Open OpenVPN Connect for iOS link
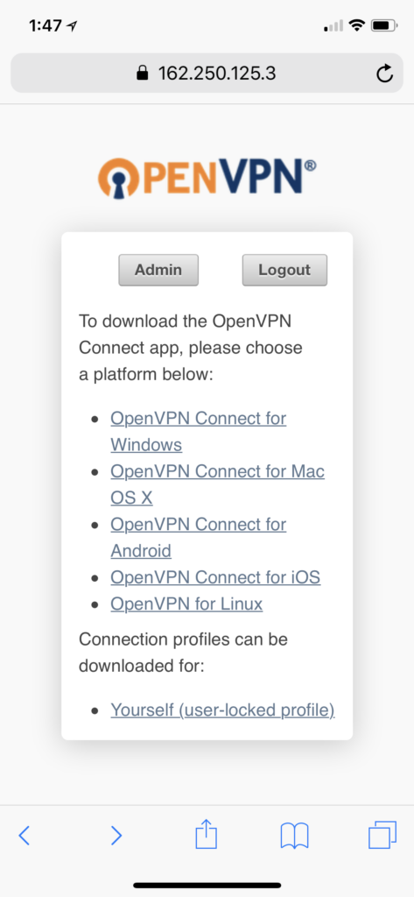The height and width of the screenshot is (897, 414). point(215,577)
